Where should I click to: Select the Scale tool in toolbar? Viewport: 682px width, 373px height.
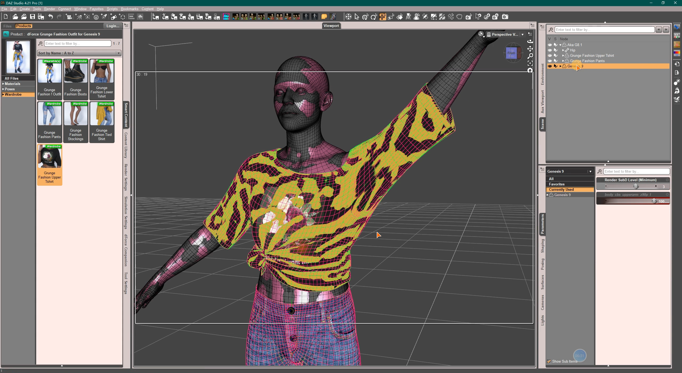point(391,17)
